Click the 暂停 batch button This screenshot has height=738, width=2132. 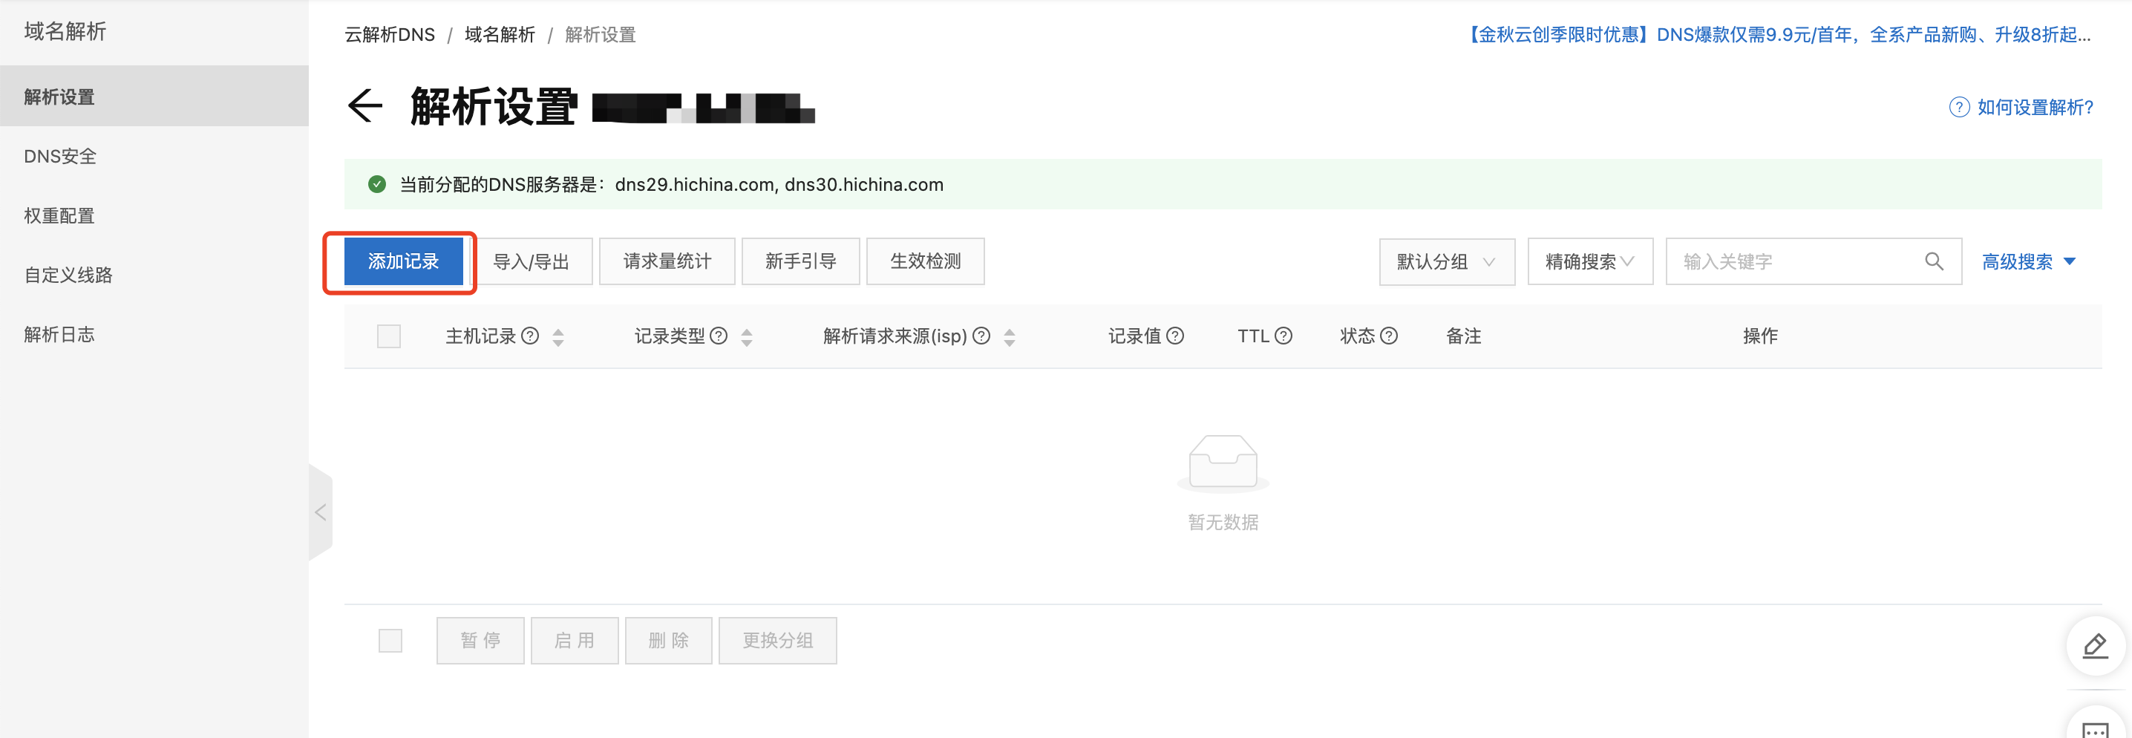coord(480,641)
